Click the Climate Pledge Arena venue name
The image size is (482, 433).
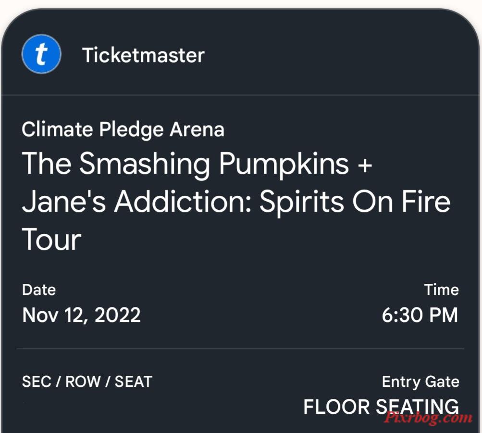point(123,129)
